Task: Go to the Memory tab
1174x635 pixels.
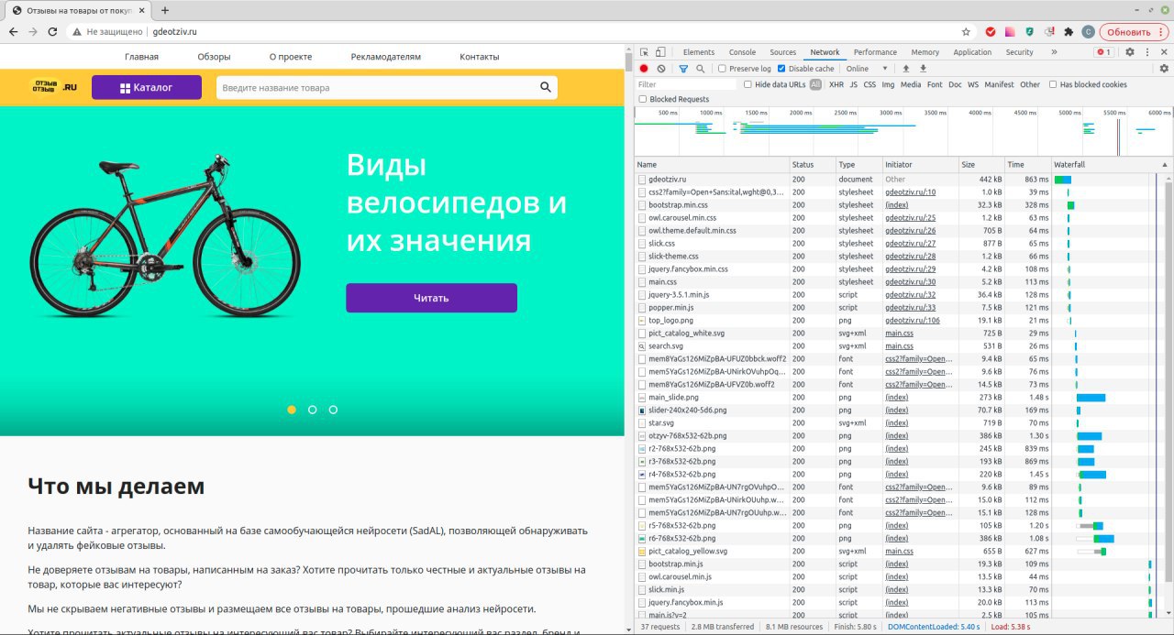Action: (x=925, y=52)
